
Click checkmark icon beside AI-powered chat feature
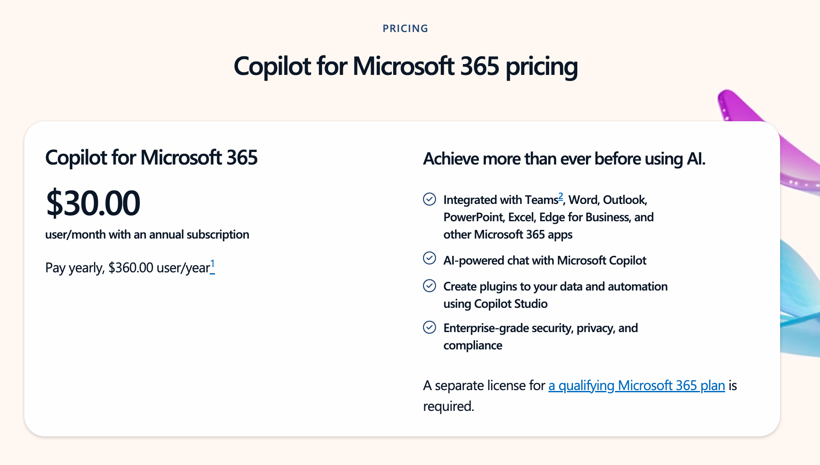point(430,258)
